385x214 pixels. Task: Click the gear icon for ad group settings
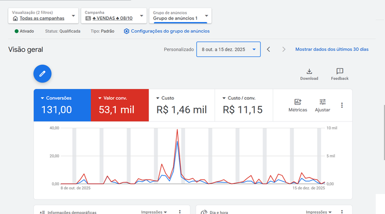(x=127, y=31)
